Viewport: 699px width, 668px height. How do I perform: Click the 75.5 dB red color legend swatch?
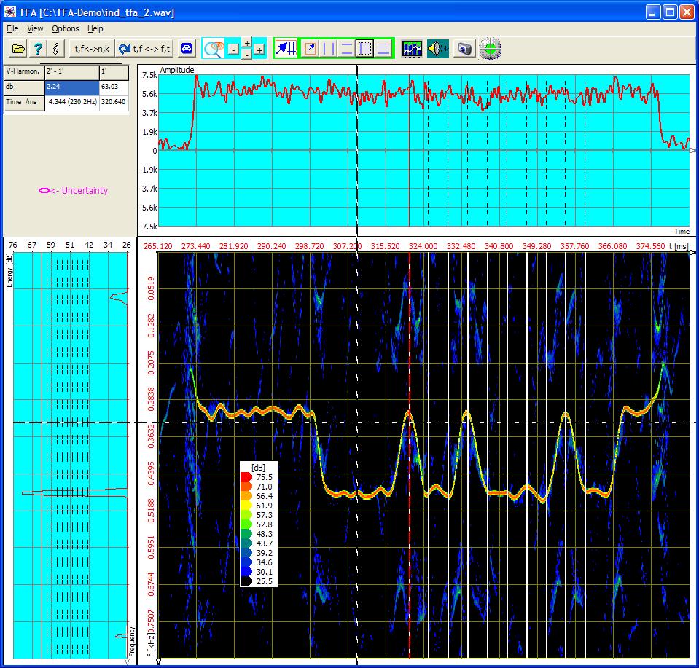[246, 477]
